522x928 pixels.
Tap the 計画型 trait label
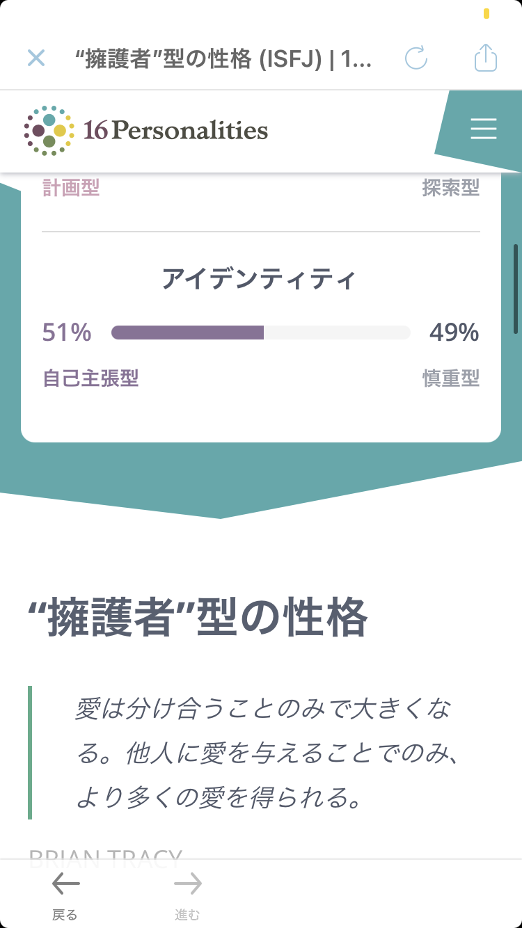71,188
